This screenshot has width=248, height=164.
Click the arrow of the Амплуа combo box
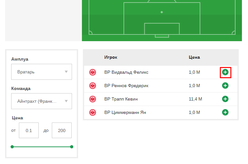pos(66,72)
